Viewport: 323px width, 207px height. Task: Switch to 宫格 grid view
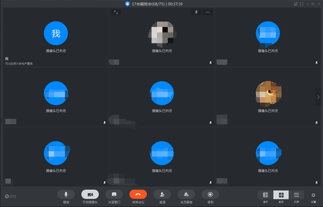pos(281,195)
